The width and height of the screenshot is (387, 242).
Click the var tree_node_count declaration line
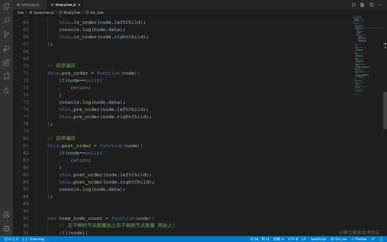pos(101,218)
